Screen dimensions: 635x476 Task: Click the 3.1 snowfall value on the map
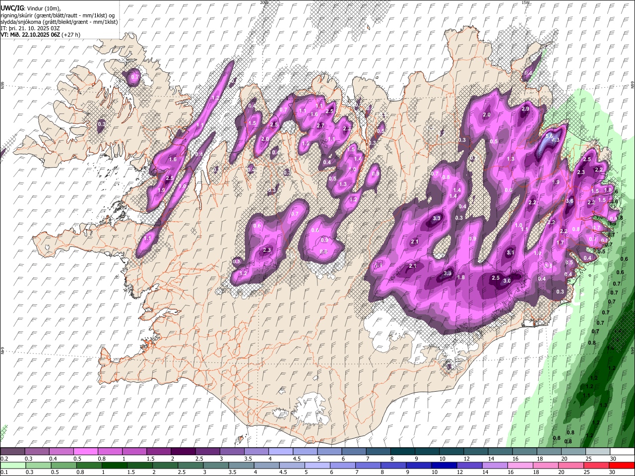click(x=510, y=252)
